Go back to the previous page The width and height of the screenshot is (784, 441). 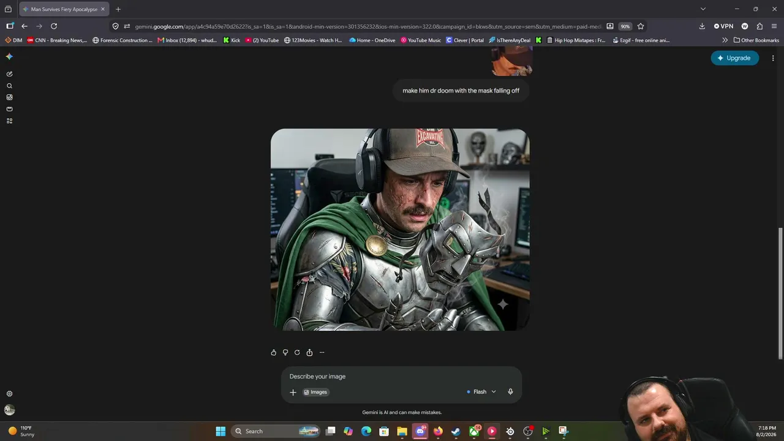pyautogui.click(x=24, y=26)
